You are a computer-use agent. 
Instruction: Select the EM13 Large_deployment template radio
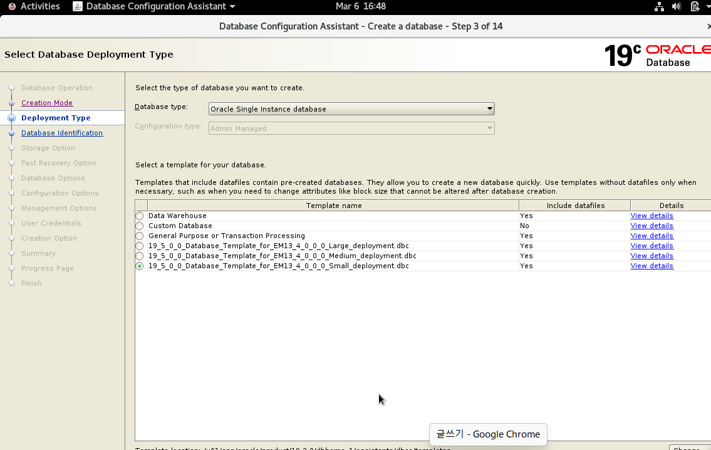[140, 246]
